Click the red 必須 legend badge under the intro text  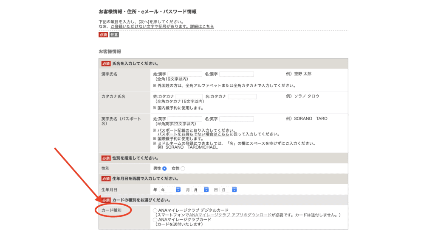103,35
